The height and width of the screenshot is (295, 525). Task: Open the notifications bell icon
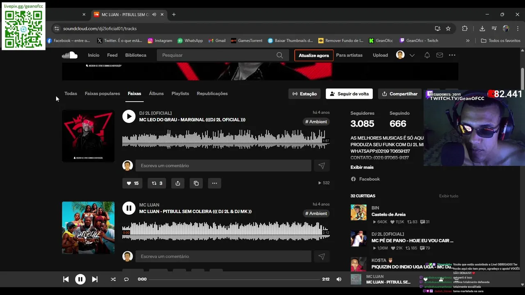point(427,55)
